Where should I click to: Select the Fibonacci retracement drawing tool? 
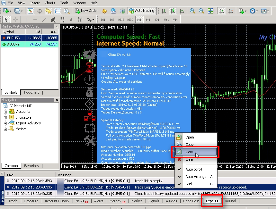pyautogui.click(x=63, y=20)
